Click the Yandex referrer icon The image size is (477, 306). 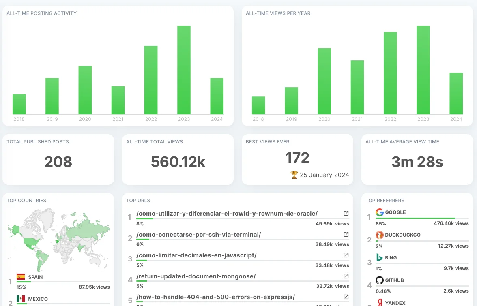click(379, 303)
